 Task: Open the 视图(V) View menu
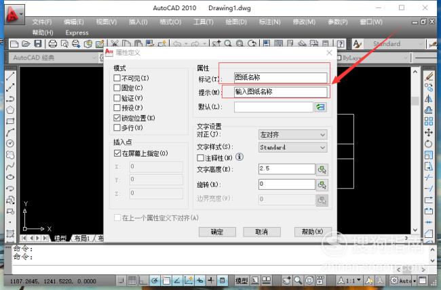107,22
